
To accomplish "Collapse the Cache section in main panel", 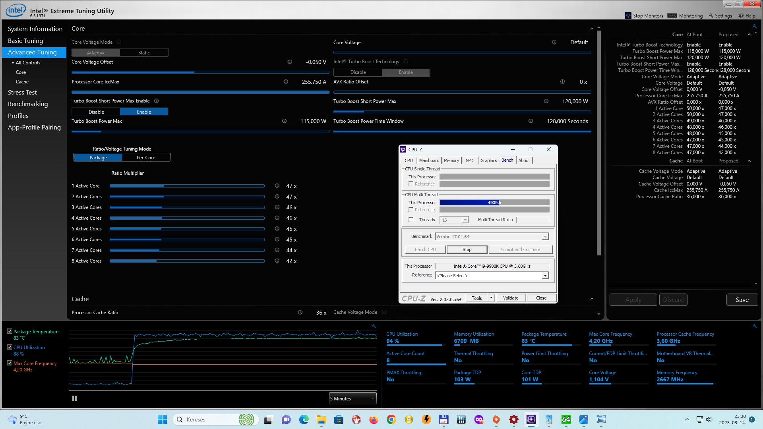I will [592, 299].
